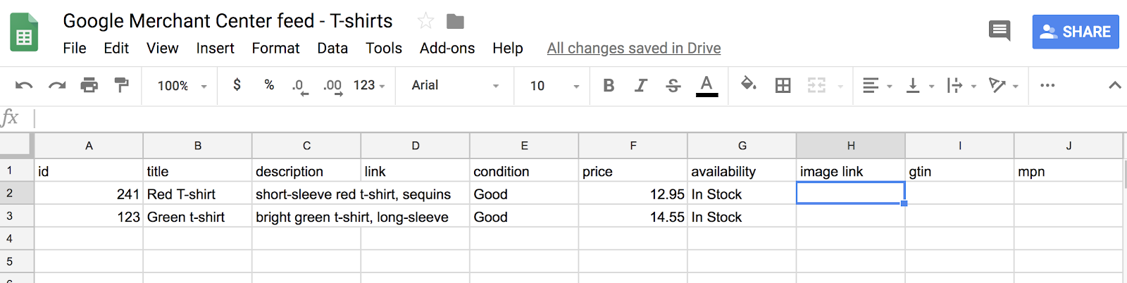Click 'All changes saved in Drive' link
This screenshot has height=283, width=1127.
pyautogui.click(x=634, y=48)
